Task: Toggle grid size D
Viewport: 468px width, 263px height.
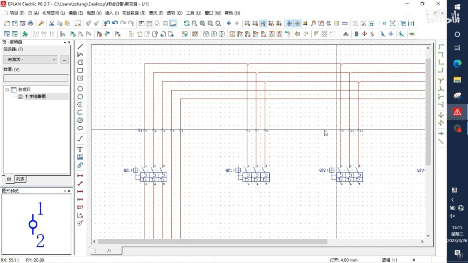Action: (x=271, y=23)
